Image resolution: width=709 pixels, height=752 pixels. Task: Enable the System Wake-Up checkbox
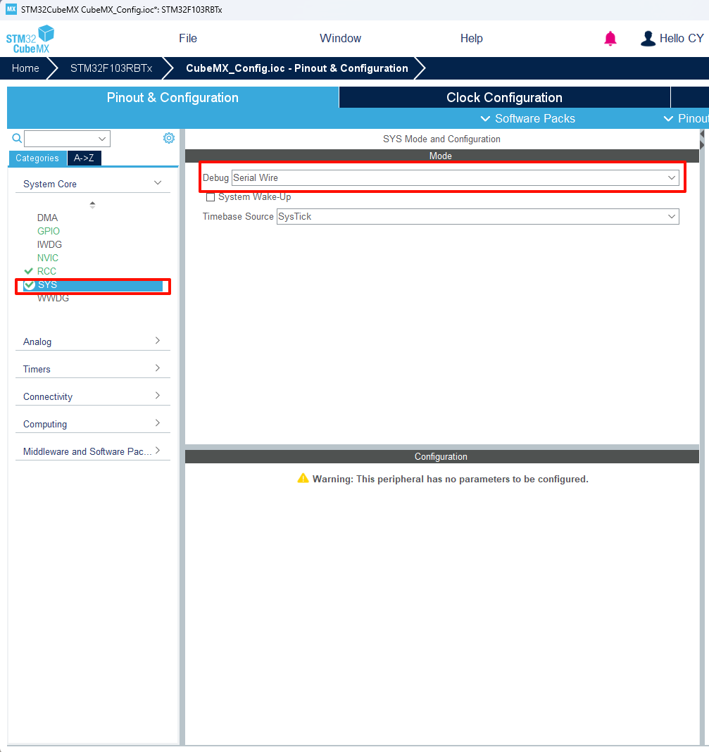211,197
